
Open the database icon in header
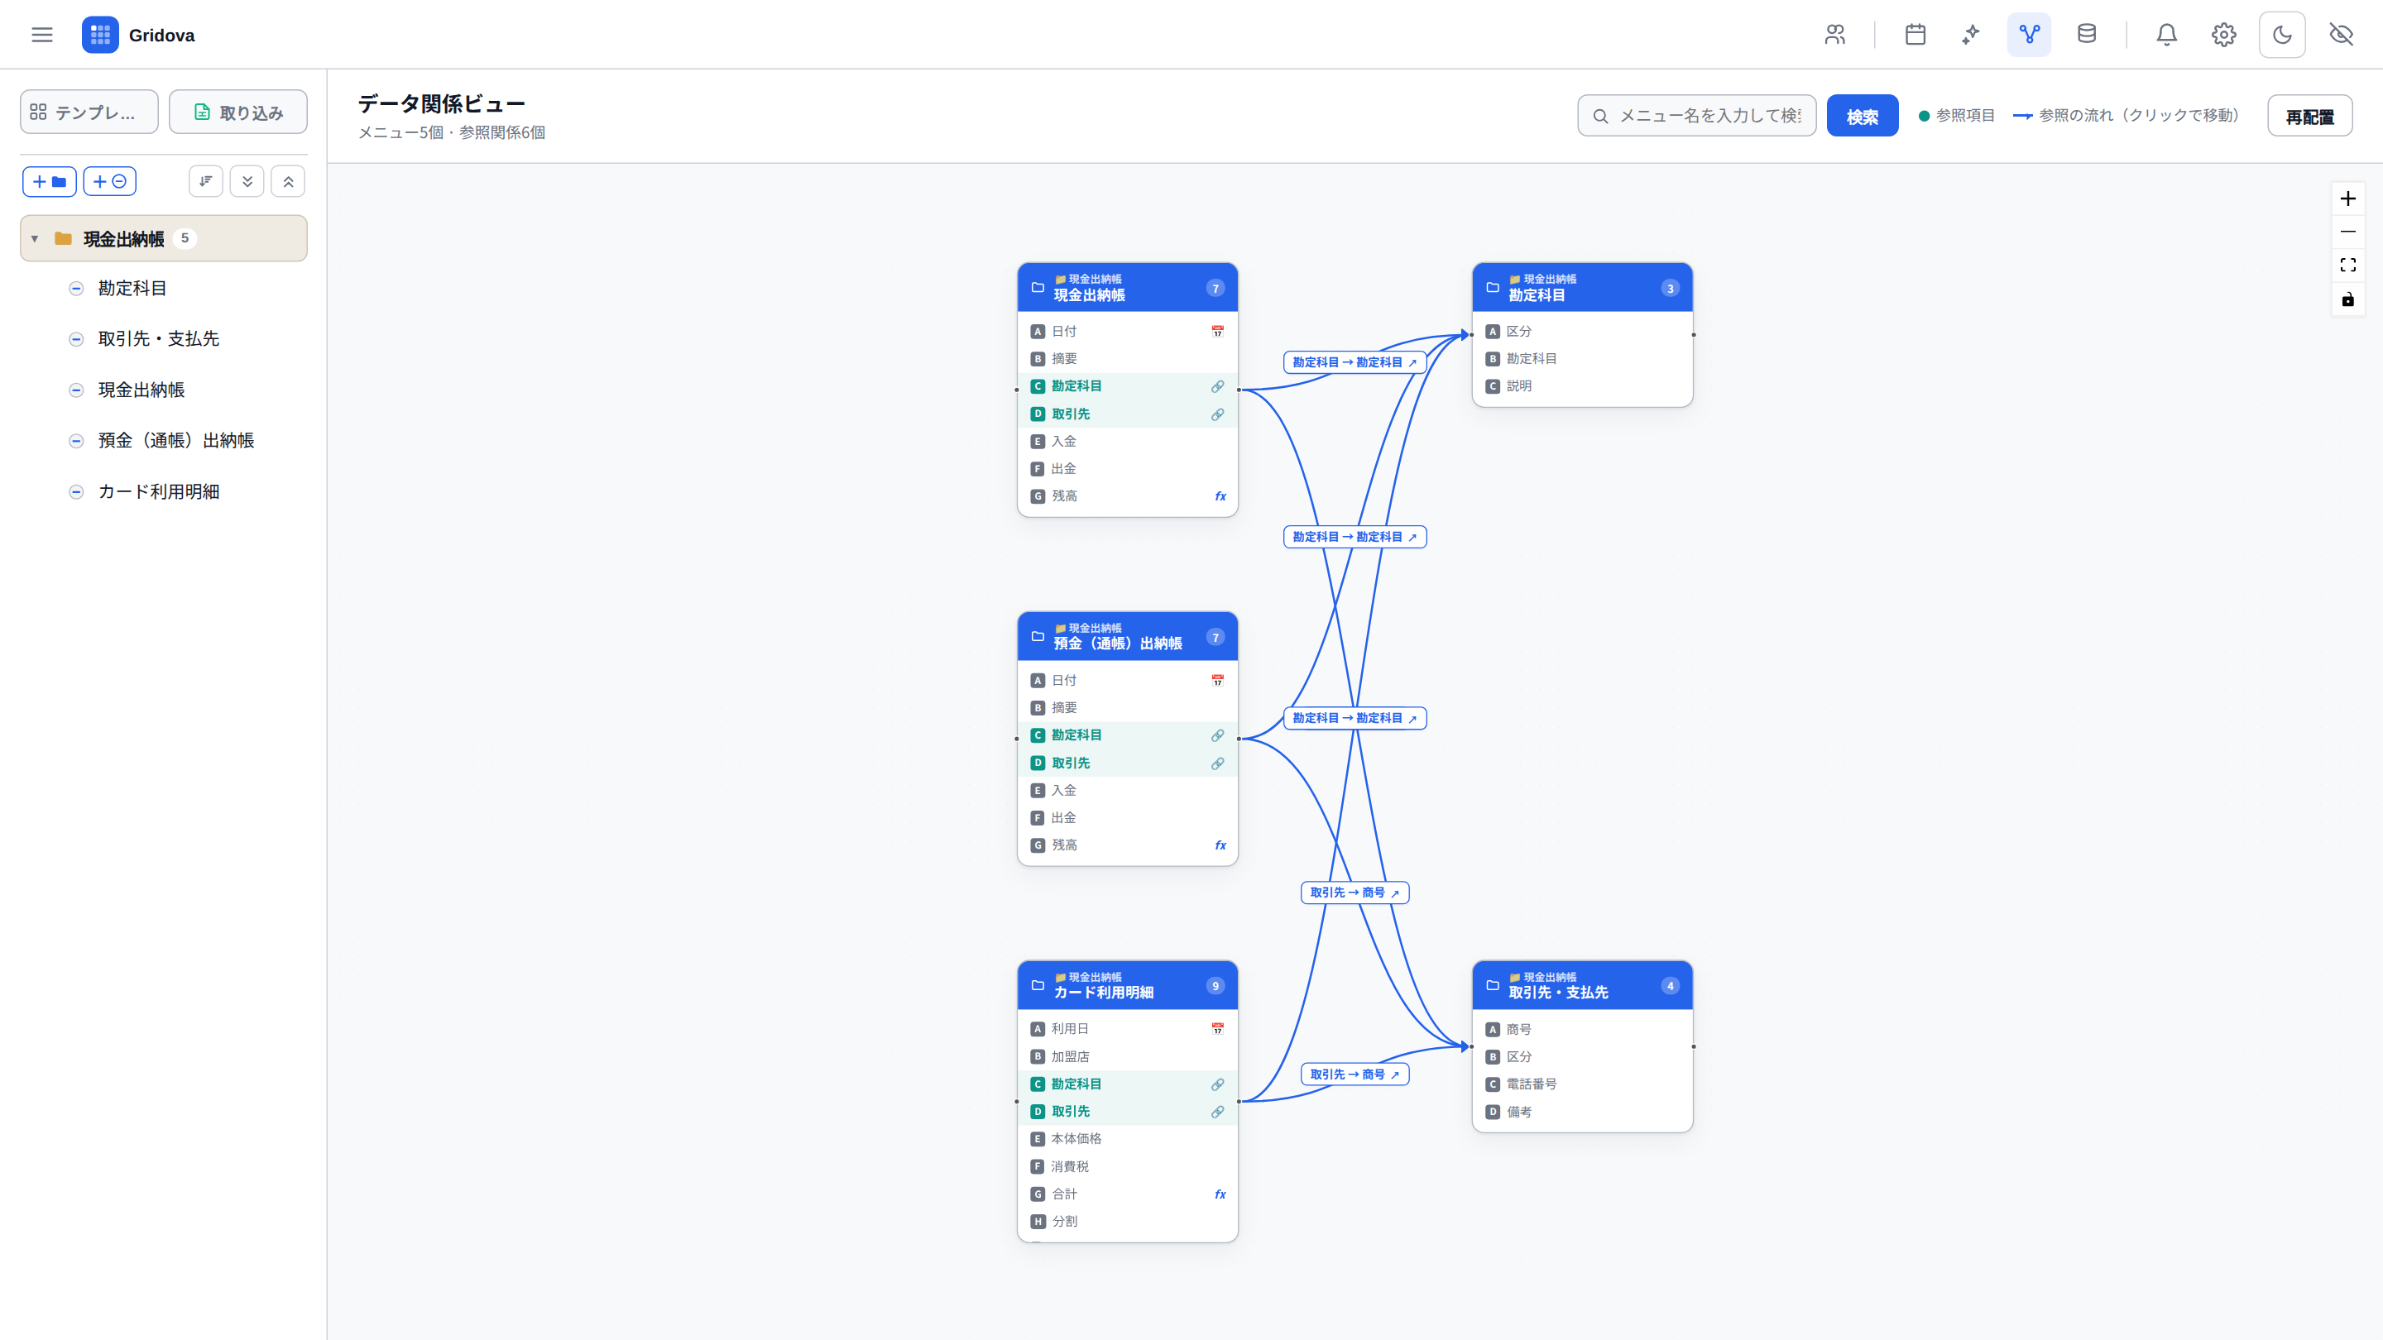tap(2086, 34)
